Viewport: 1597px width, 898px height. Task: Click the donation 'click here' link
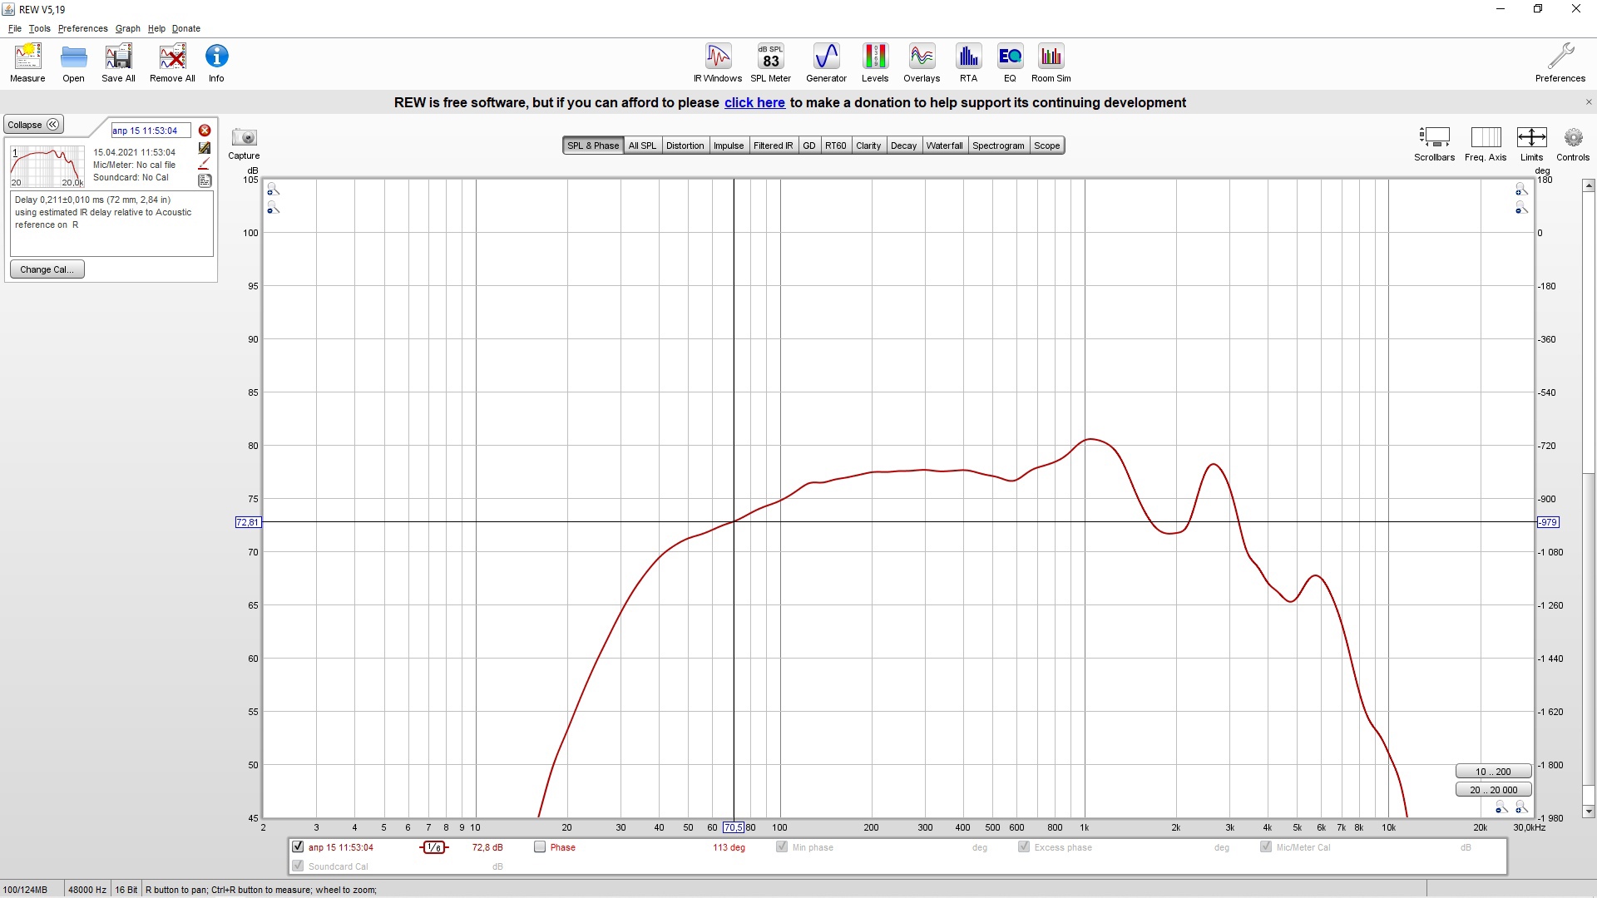pyautogui.click(x=754, y=102)
